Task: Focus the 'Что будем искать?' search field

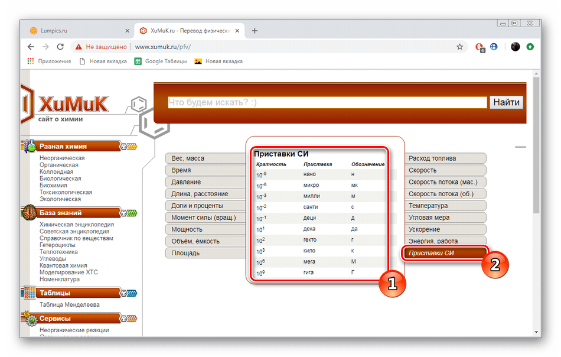Action: (x=327, y=102)
